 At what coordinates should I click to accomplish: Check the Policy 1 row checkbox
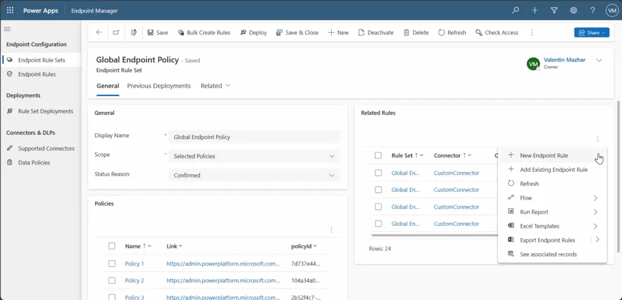tap(112, 264)
